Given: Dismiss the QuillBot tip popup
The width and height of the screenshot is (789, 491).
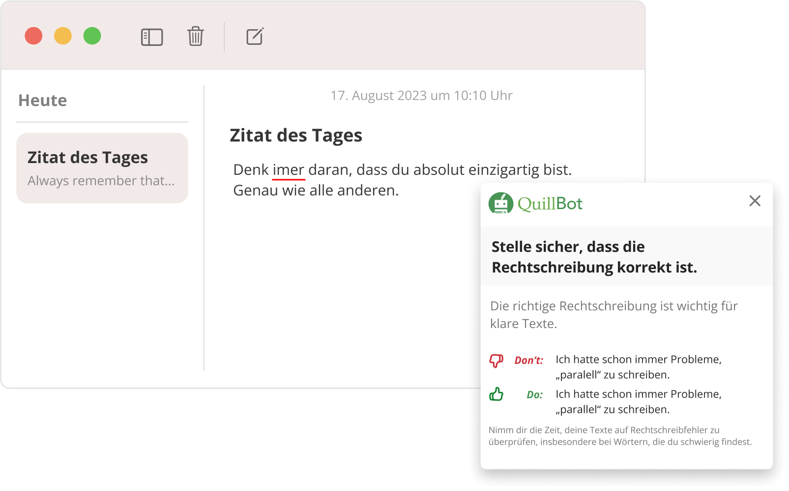Looking at the screenshot, I should tap(754, 201).
